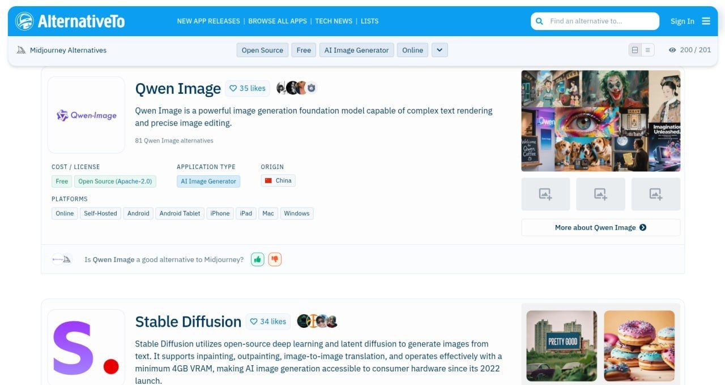The width and height of the screenshot is (725, 385).
Task: Click the eye icon beside 200 / 201
Action: click(672, 50)
